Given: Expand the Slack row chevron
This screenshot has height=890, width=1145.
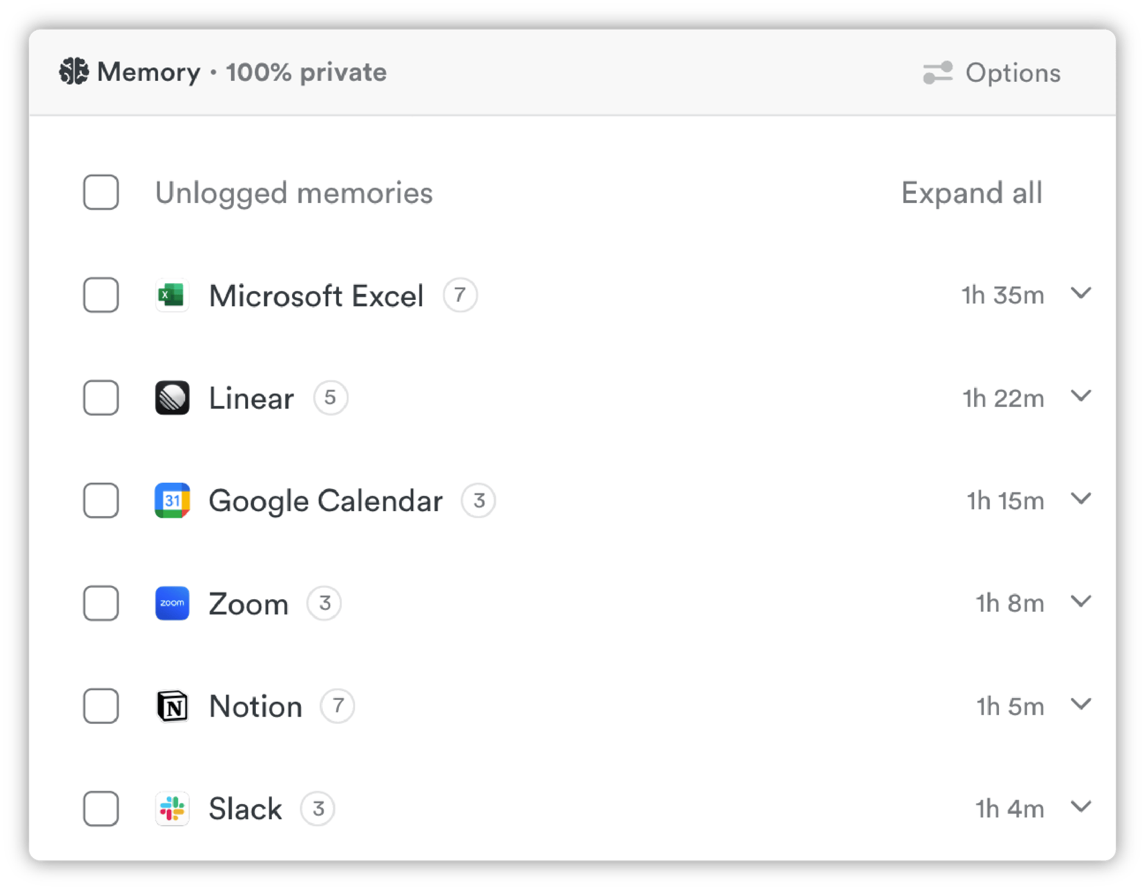Looking at the screenshot, I should coord(1081,807).
